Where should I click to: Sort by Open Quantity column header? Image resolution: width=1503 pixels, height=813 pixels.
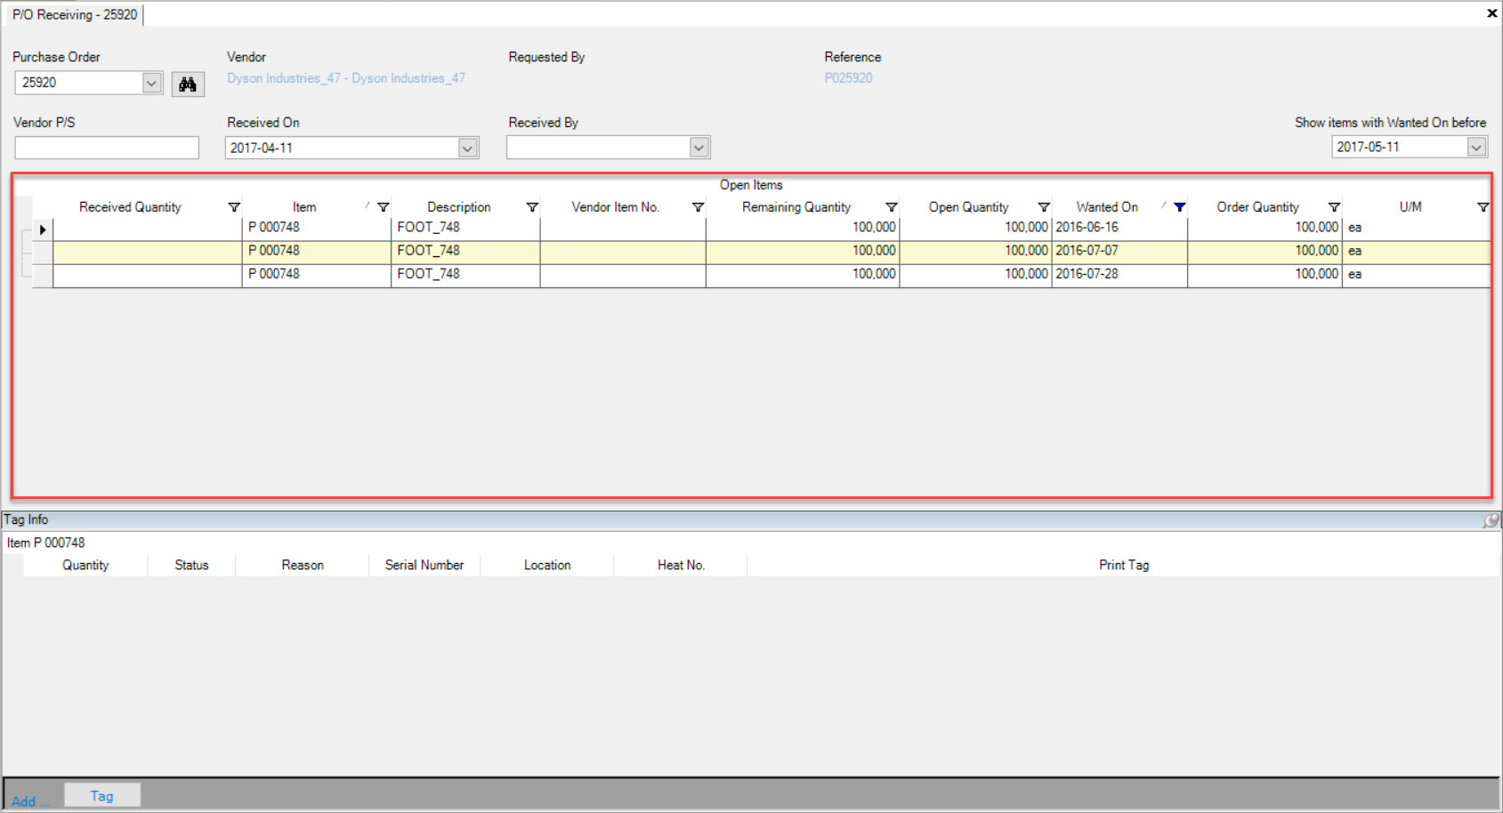(969, 207)
